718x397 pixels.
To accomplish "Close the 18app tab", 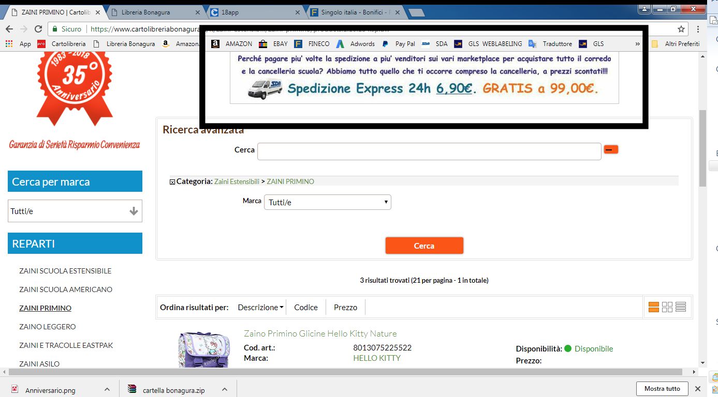I will 297,12.
